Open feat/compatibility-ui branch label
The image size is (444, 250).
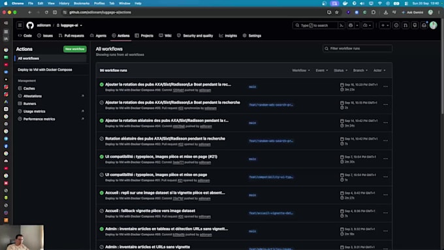271,177
